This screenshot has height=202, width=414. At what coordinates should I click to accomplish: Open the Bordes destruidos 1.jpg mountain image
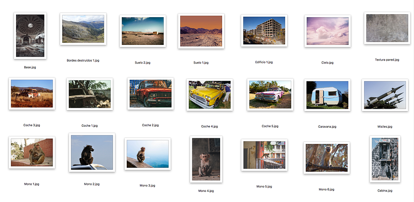pos(83,29)
